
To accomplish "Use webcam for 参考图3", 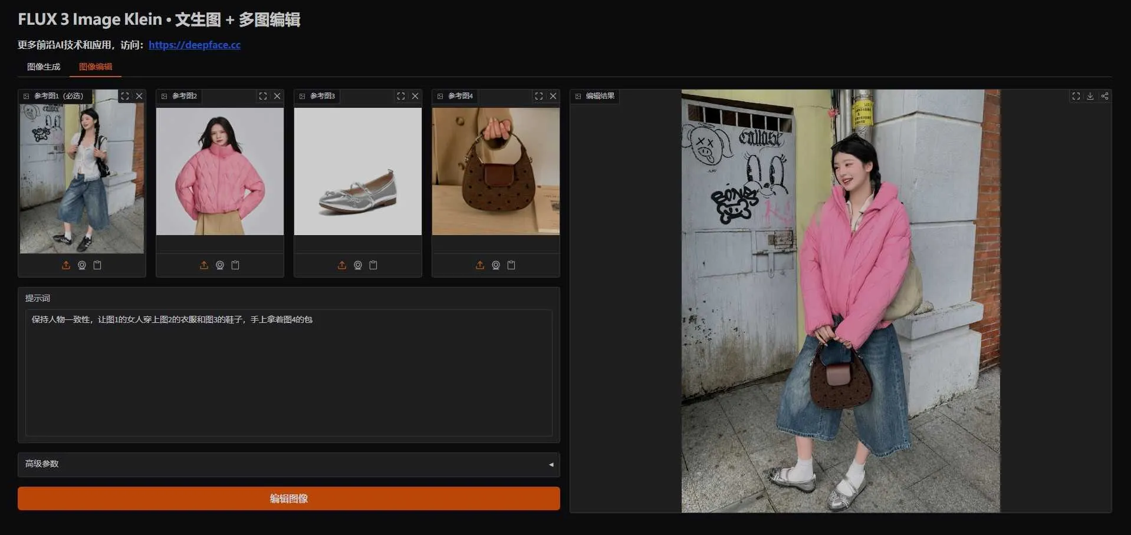I will coord(358,265).
